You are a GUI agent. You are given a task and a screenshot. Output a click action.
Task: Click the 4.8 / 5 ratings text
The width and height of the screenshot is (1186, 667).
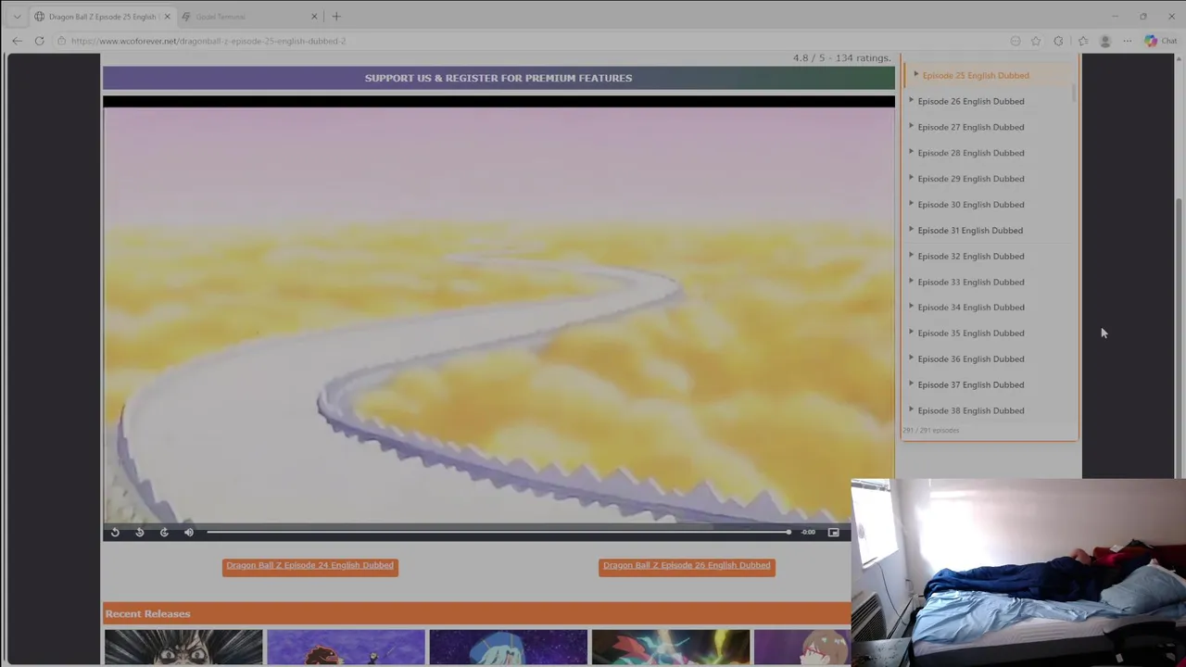tap(841, 58)
